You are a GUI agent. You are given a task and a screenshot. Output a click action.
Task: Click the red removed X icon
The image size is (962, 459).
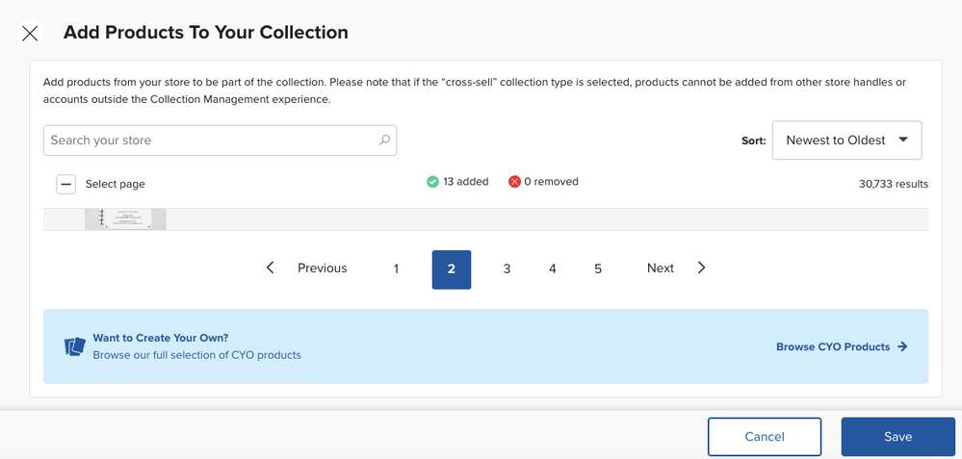[x=514, y=182]
